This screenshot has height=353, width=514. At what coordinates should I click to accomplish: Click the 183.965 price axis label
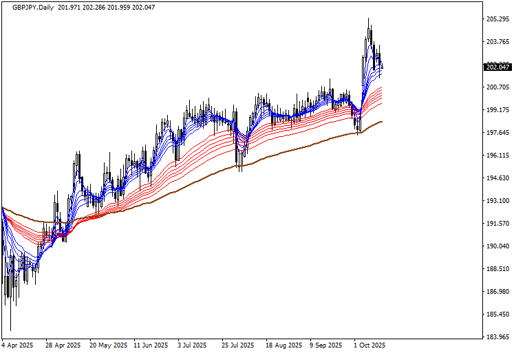(497, 336)
